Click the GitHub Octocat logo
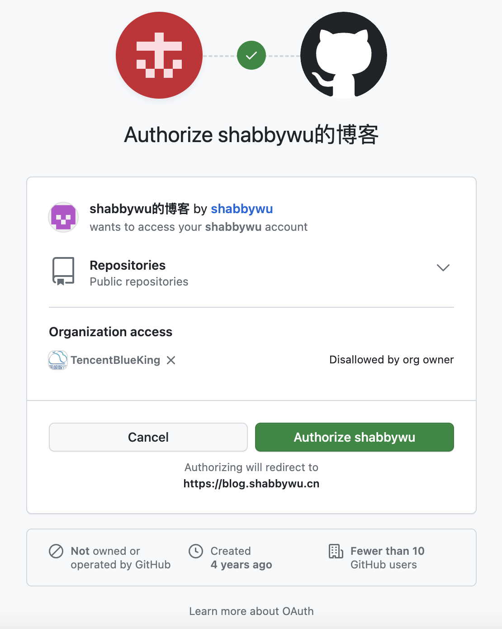 coord(343,55)
